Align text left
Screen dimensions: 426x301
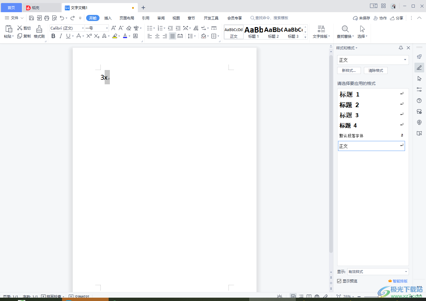tap(150, 36)
